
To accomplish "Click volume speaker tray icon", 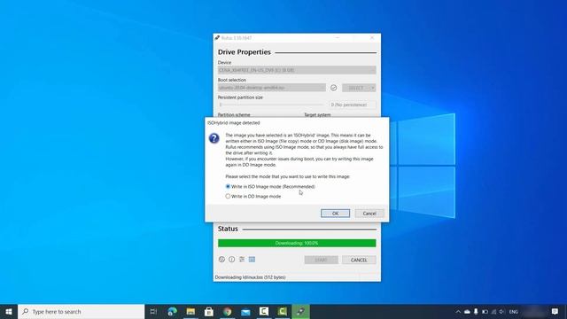I will pos(502,311).
